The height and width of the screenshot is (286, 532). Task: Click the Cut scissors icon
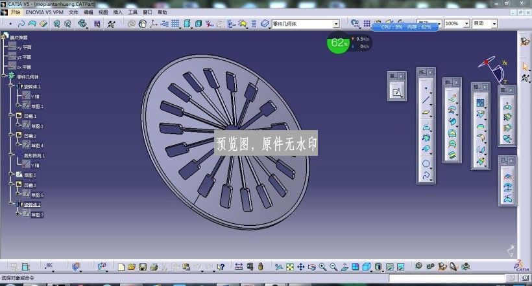click(165, 267)
